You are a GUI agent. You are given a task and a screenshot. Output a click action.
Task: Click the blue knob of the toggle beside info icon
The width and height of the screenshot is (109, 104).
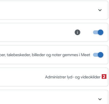tap(101, 32)
